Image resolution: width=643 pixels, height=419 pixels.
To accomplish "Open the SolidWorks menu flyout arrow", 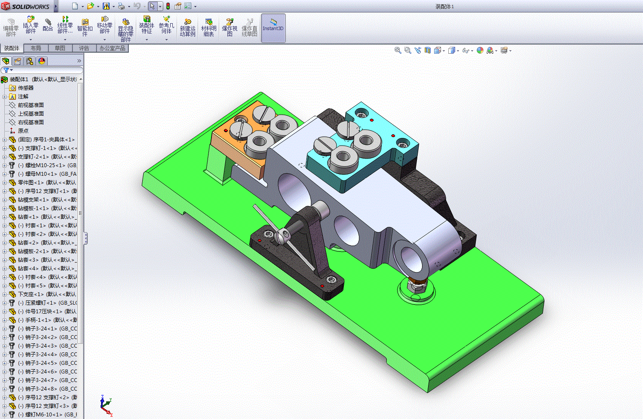I will [57, 6].
